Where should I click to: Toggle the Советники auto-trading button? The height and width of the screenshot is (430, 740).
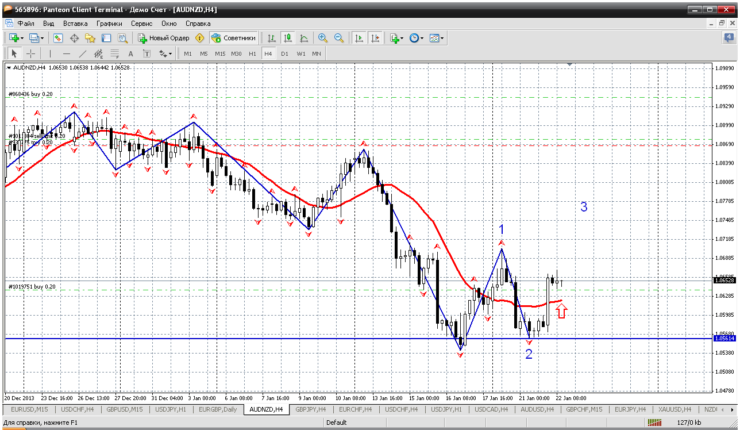pos(233,38)
